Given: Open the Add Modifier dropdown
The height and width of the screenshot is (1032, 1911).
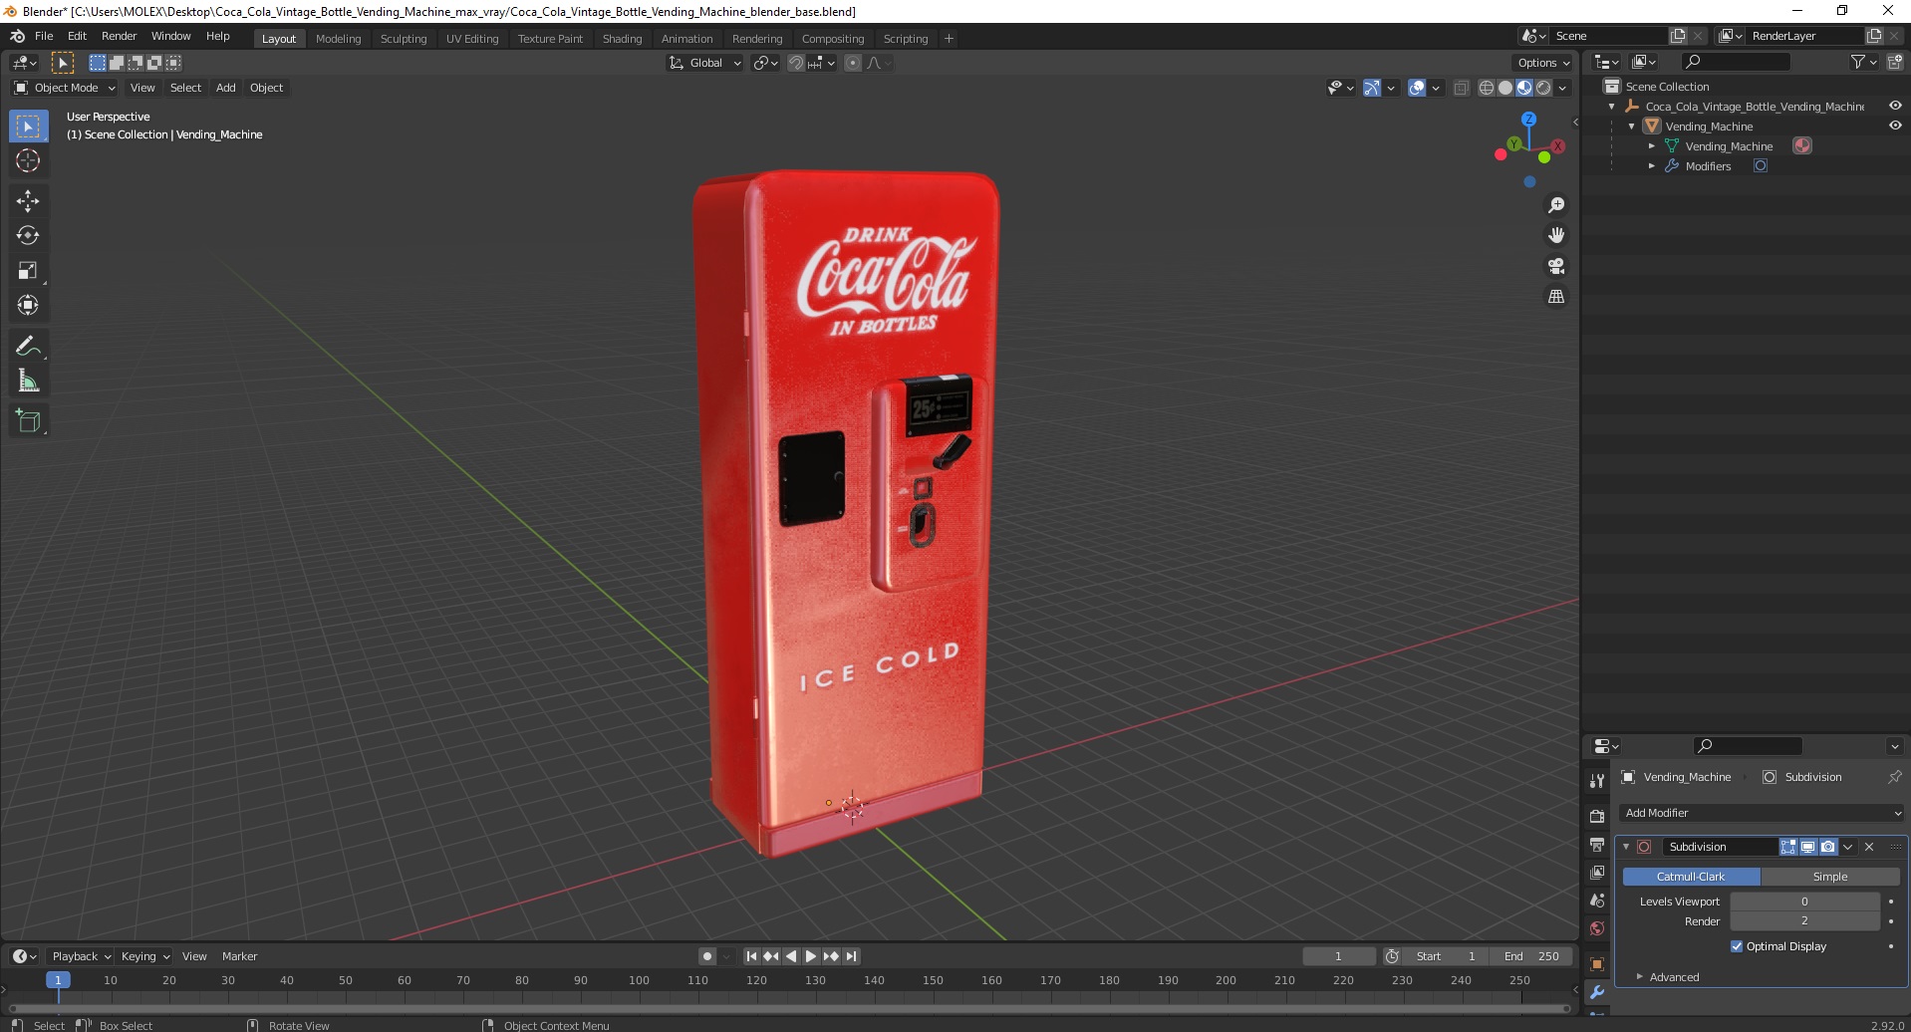Looking at the screenshot, I should click(x=1762, y=813).
